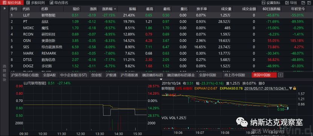
Task: Click the 导出 export button
Action: click(291, 3)
